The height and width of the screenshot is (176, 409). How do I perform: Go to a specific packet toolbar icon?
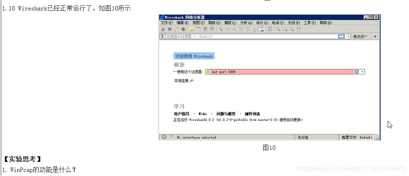[x=241, y=29]
